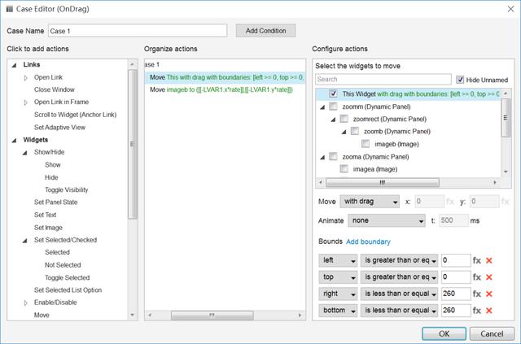
Task: Add the Set Image action
Action: pyautogui.click(x=48, y=228)
